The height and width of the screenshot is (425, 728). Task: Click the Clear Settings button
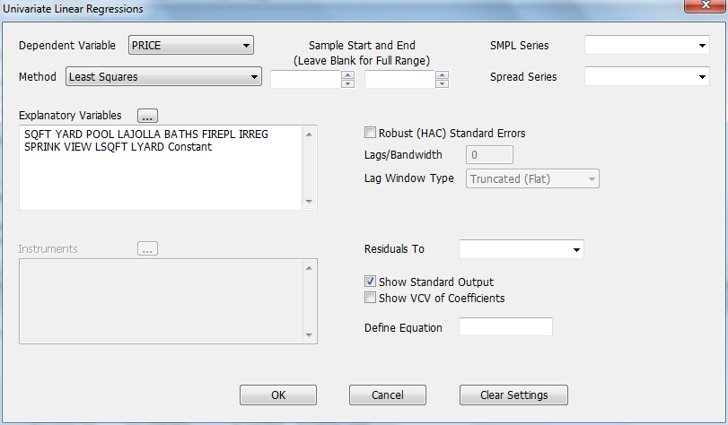click(x=513, y=395)
